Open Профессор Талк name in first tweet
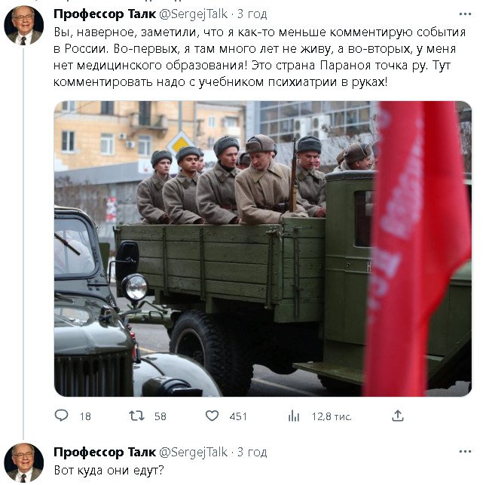Image resolution: width=486 pixels, height=485 pixels. pos(105,14)
